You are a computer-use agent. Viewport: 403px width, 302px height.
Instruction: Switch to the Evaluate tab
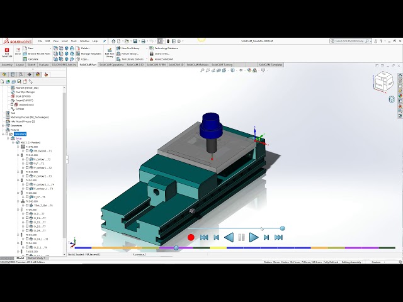pos(43,65)
